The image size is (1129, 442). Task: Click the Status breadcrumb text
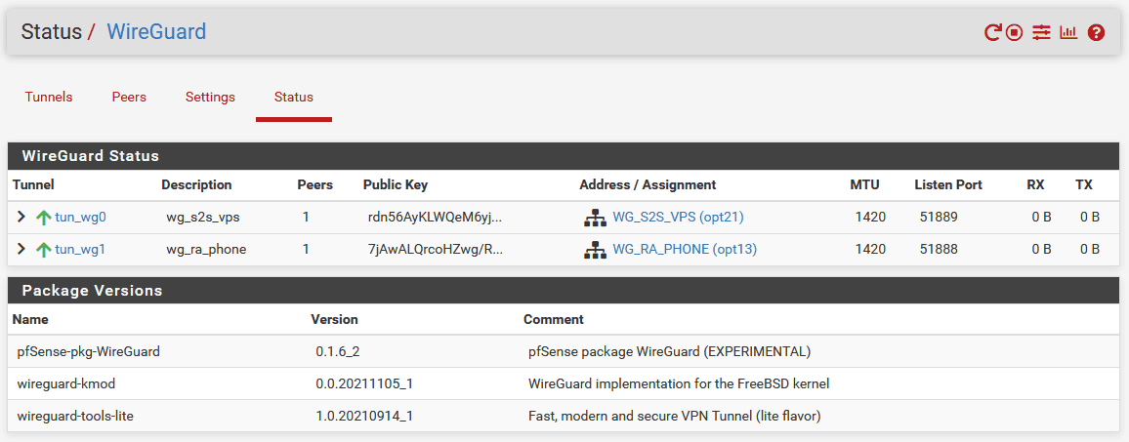tap(51, 31)
